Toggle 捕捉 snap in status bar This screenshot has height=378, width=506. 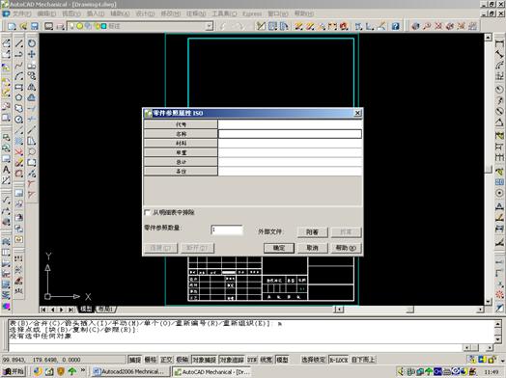(x=134, y=360)
